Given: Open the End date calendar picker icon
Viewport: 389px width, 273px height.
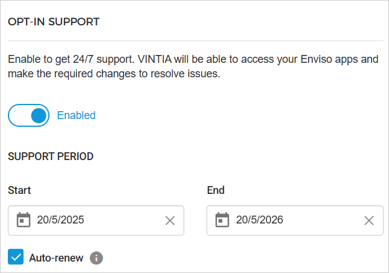Looking at the screenshot, I should (x=222, y=220).
